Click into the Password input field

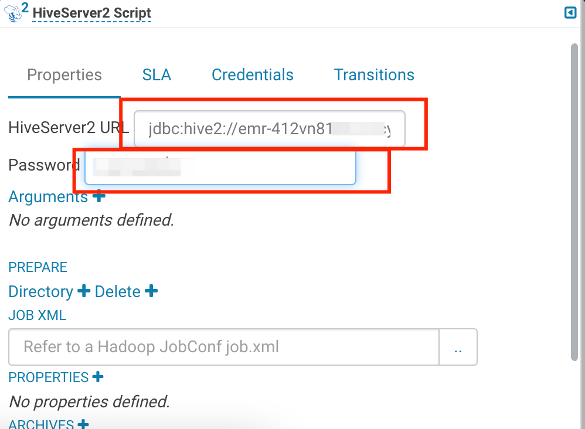tap(220, 166)
